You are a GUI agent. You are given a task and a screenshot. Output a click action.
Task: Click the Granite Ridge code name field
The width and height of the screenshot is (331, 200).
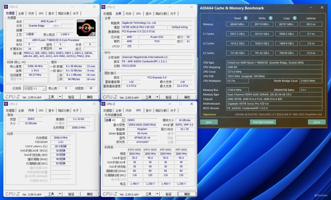[36, 26]
